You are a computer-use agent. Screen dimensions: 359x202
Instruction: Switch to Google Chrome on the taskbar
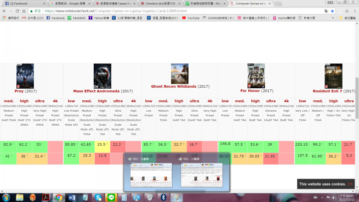(x=59, y=198)
